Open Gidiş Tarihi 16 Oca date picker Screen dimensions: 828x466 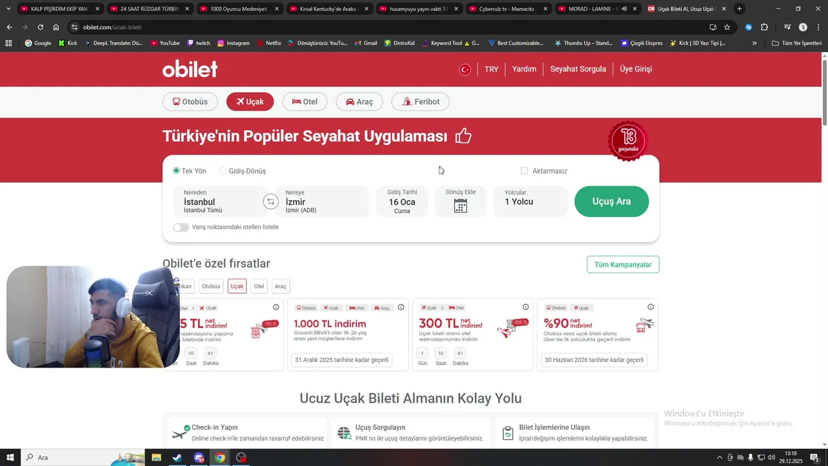[x=402, y=201]
